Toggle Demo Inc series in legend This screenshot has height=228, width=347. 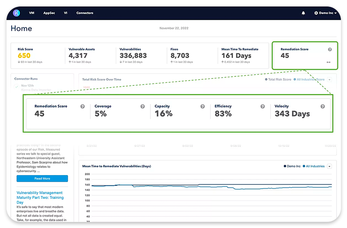292,166
